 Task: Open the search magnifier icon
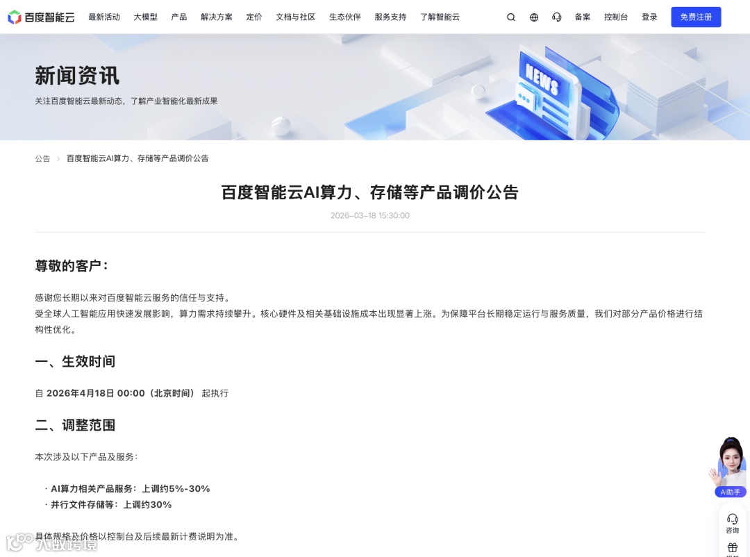pos(511,17)
